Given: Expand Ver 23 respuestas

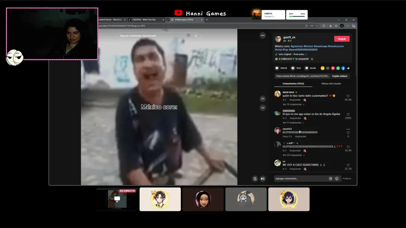Looking at the screenshot, I should pyautogui.click(x=293, y=155).
